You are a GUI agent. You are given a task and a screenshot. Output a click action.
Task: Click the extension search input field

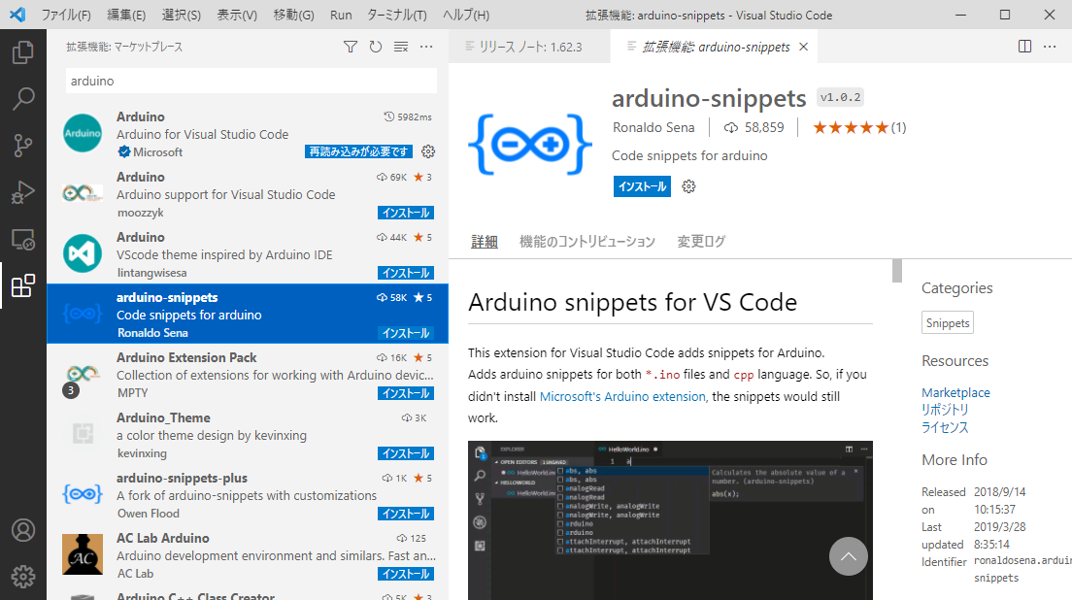point(248,82)
